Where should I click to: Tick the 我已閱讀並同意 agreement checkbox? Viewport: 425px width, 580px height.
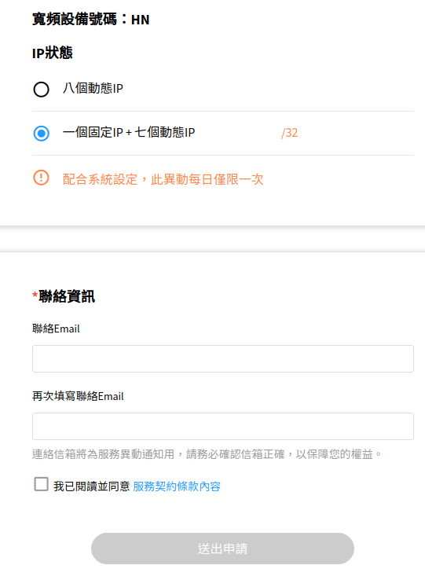pyautogui.click(x=41, y=484)
